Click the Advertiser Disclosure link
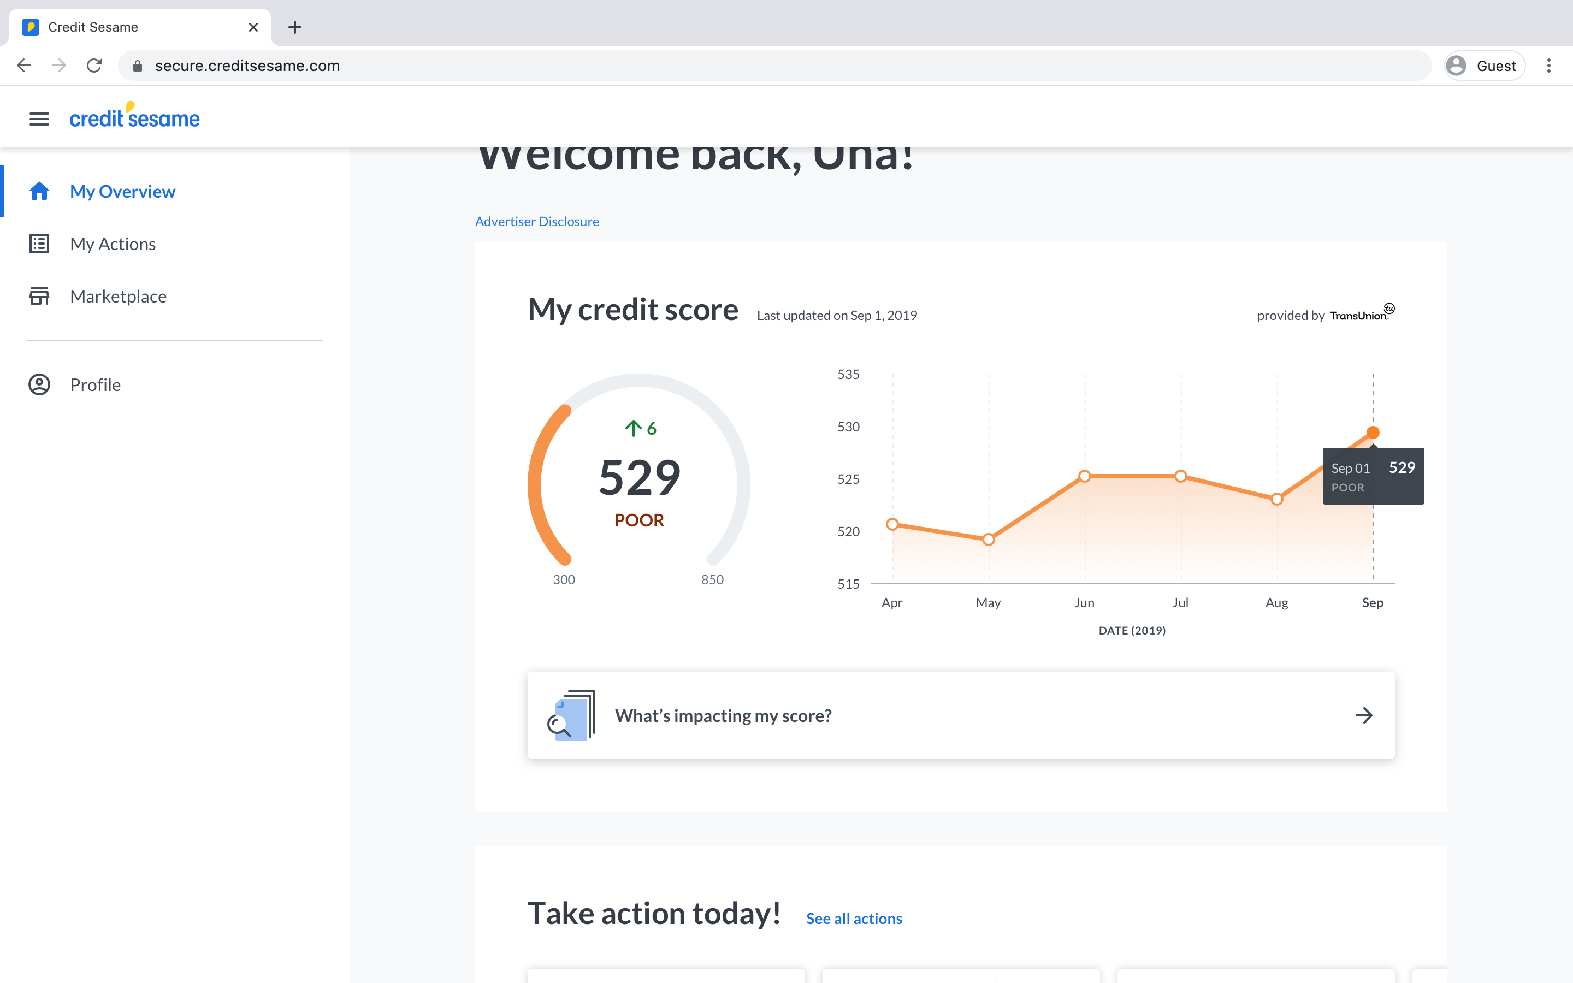 [x=538, y=221]
